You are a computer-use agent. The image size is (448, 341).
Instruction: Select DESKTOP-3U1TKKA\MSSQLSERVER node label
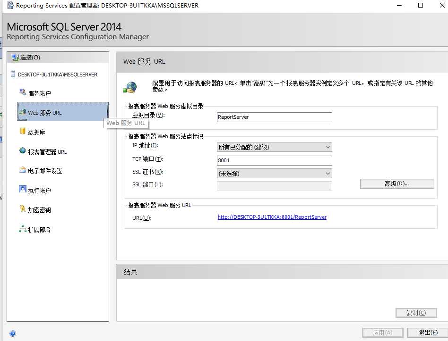click(58, 75)
